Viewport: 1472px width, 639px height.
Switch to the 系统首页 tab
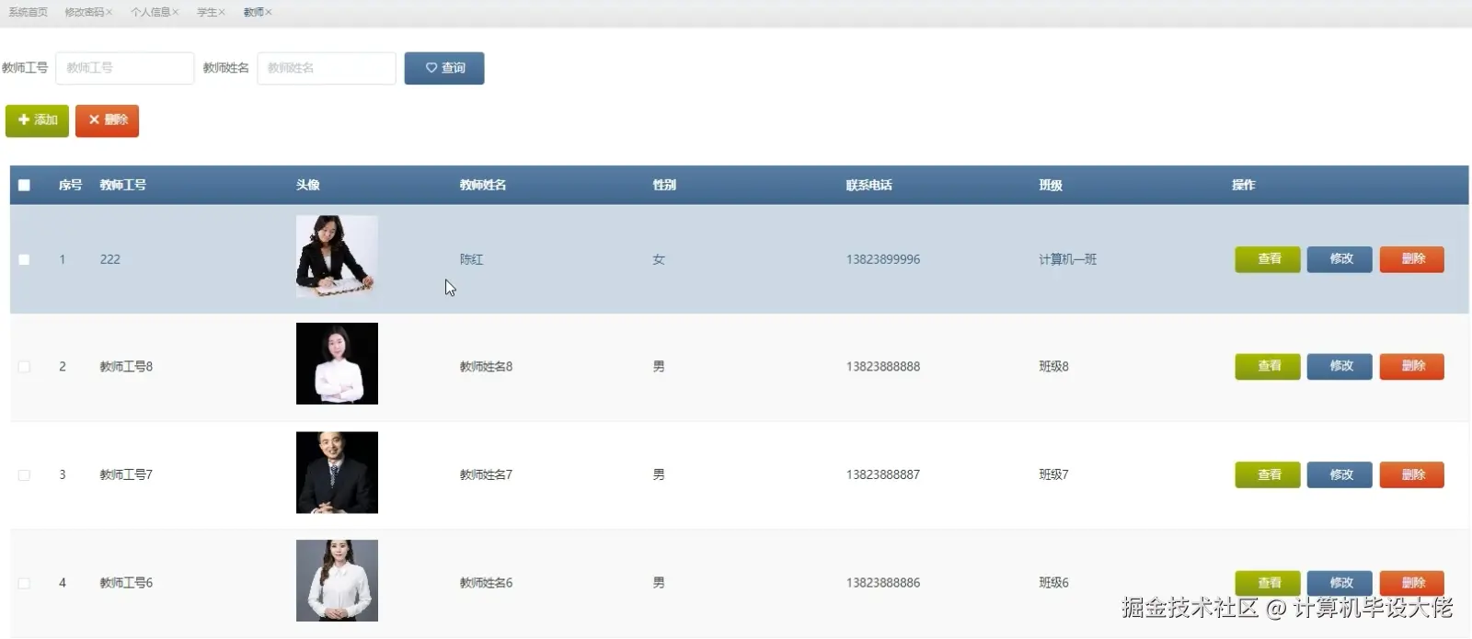point(29,12)
